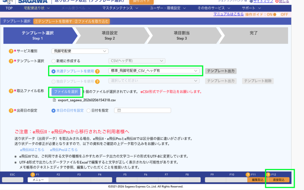
Task: Click the ファイルを選択 button
Action: coord(66,91)
